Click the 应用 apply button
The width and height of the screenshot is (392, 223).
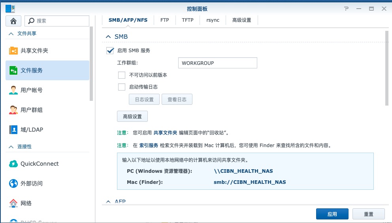point(332,214)
